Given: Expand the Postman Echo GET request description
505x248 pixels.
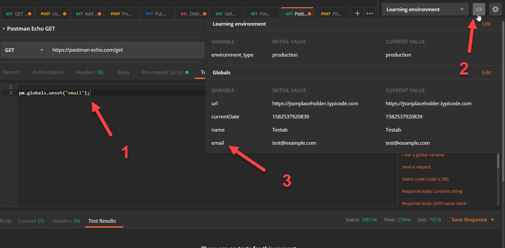Looking at the screenshot, I should [4, 29].
